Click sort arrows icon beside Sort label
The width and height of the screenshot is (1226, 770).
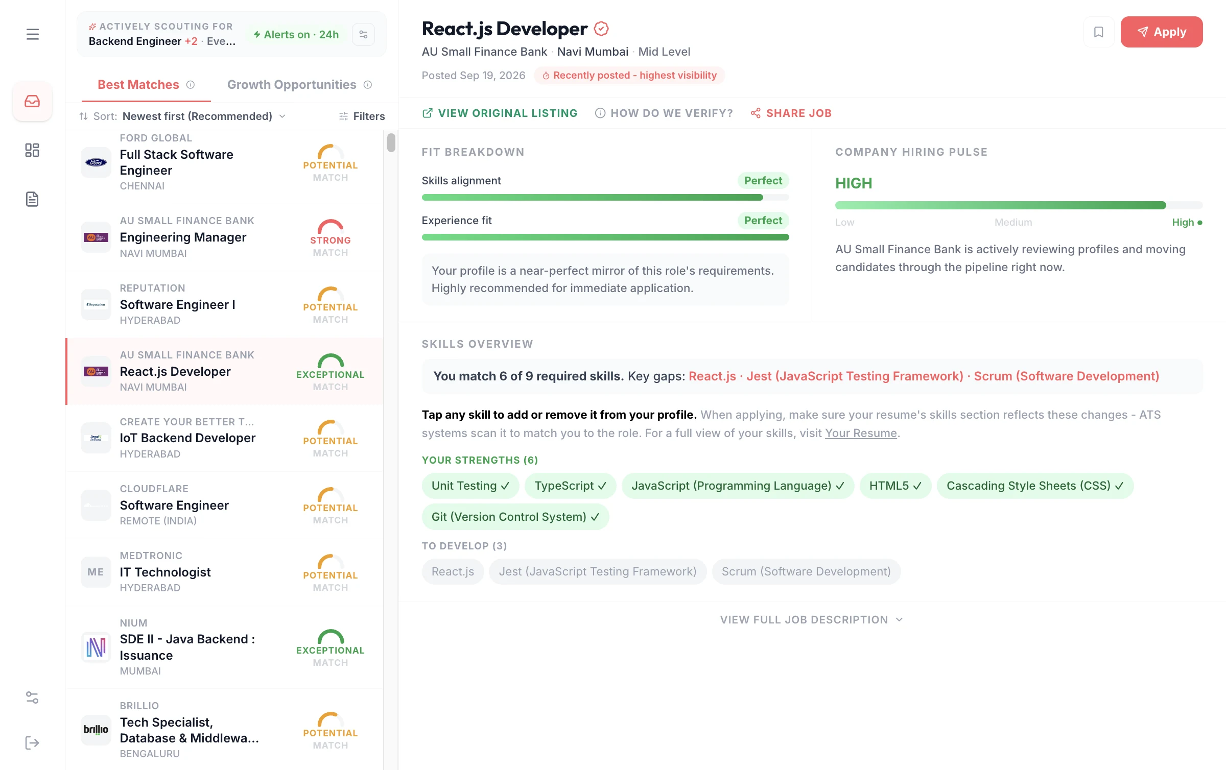(83, 116)
